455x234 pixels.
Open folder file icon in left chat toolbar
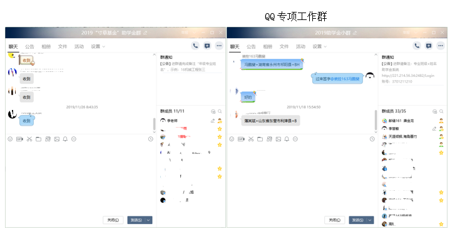click(x=38, y=139)
